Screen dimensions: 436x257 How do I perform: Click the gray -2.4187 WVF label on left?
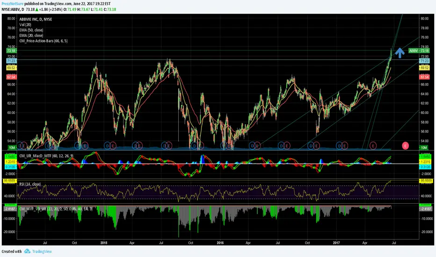(10, 209)
